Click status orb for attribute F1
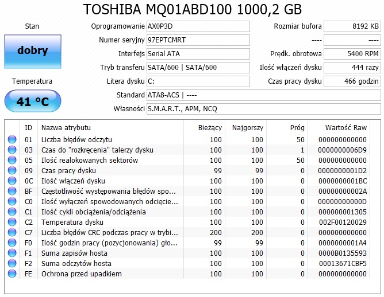Image resolution: width=384 pixels, height=297 pixels. [12, 253]
